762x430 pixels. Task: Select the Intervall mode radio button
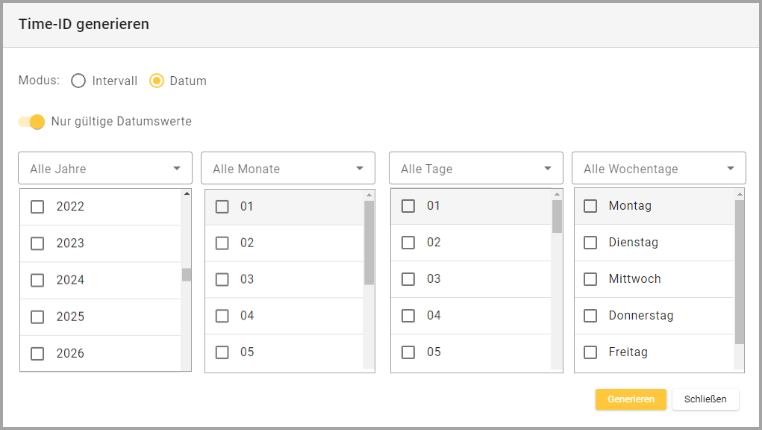[x=78, y=81]
